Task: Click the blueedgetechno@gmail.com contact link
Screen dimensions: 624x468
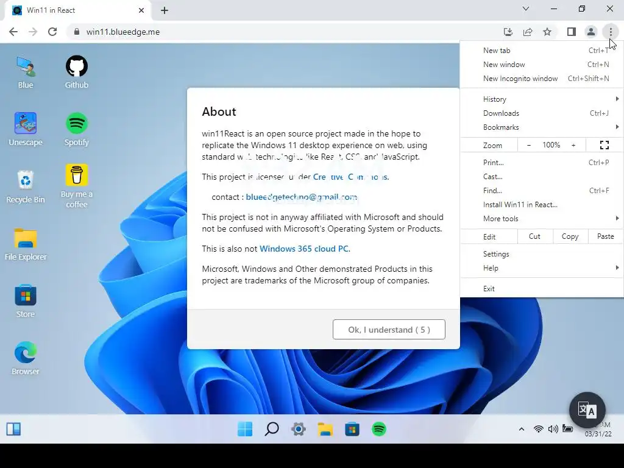Action: (301, 197)
